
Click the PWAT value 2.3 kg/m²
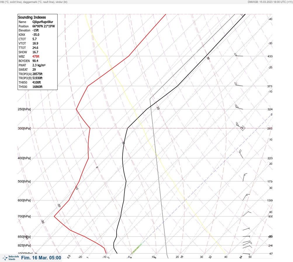39,65
